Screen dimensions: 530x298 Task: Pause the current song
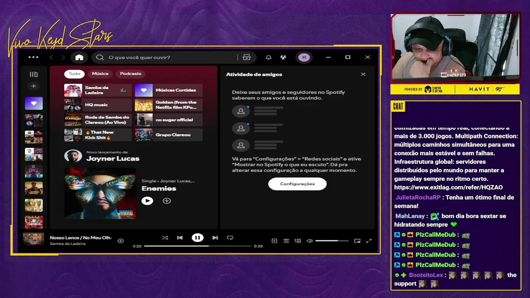(198, 238)
